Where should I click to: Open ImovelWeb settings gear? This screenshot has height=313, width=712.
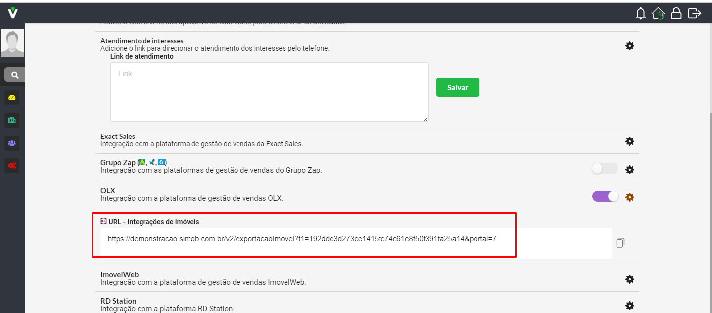(x=630, y=279)
